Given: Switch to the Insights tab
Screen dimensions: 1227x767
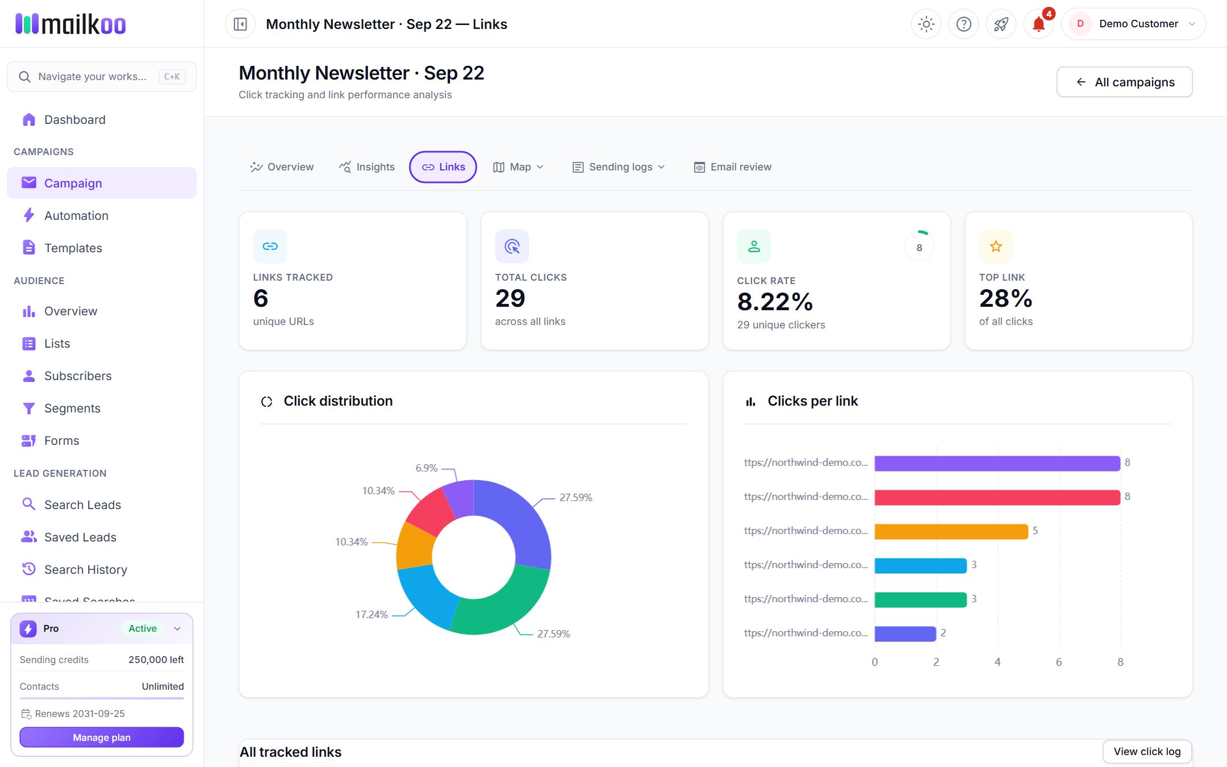Looking at the screenshot, I should tap(366, 167).
